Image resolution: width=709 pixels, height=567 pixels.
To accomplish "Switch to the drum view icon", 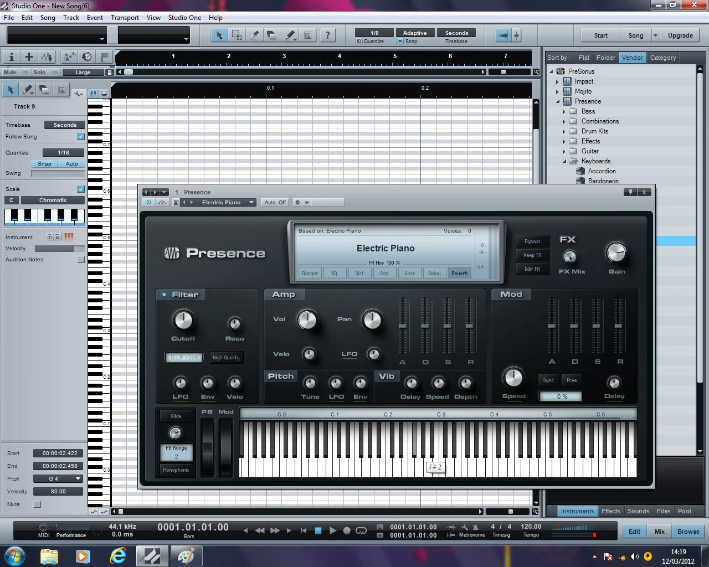I will point(104,94).
